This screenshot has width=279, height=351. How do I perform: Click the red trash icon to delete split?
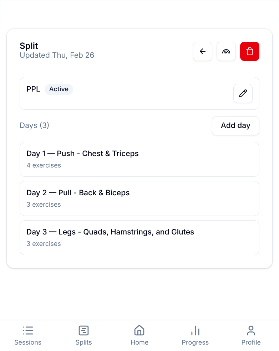coord(249,51)
